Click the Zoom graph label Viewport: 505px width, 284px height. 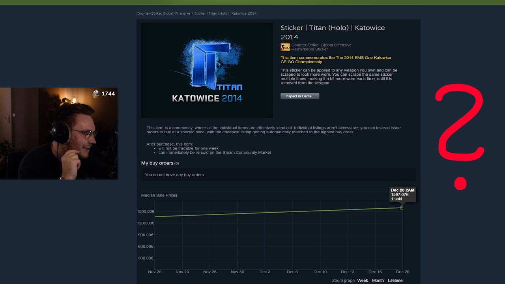tap(343, 280)
